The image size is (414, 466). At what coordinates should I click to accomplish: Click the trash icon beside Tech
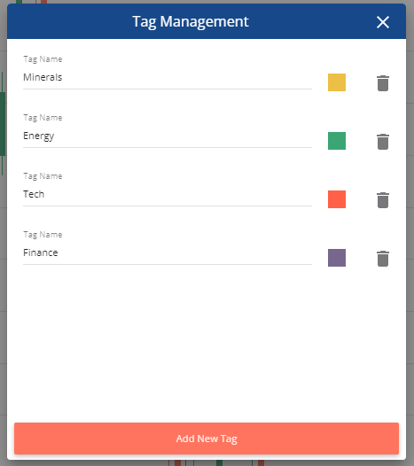tap(383, 200)
